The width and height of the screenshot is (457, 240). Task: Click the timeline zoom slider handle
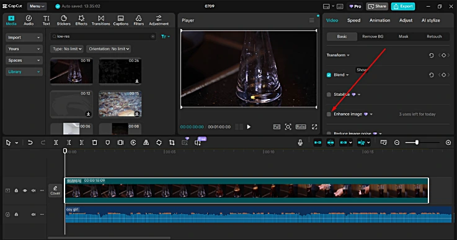[417, 142]
